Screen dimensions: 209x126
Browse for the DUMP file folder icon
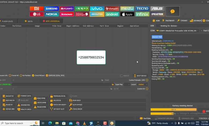(113, 84)
